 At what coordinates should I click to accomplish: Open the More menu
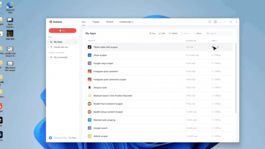tap(198, 34)
